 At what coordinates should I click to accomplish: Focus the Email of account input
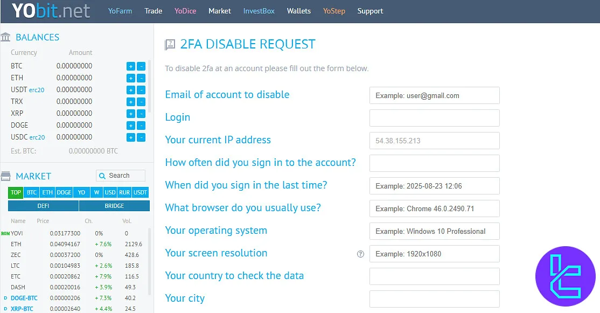click(x=434, y=95)
